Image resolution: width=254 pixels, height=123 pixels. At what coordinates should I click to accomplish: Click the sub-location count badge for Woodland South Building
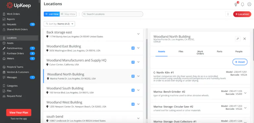(133, 90)
